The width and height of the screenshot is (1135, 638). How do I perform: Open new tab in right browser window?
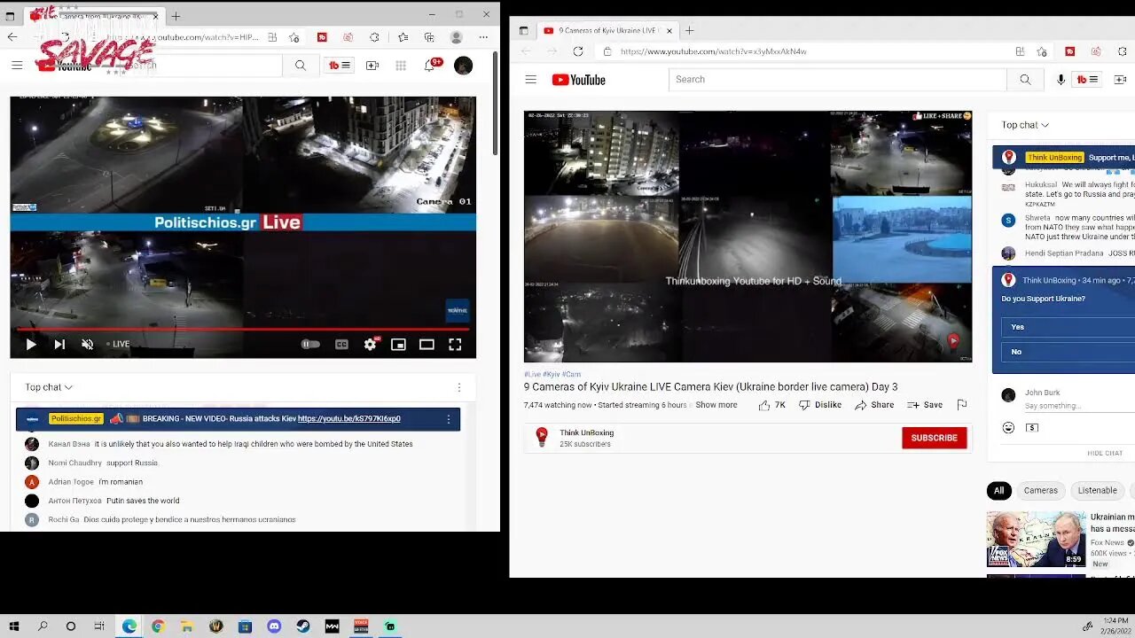click(x=690, y=30)
